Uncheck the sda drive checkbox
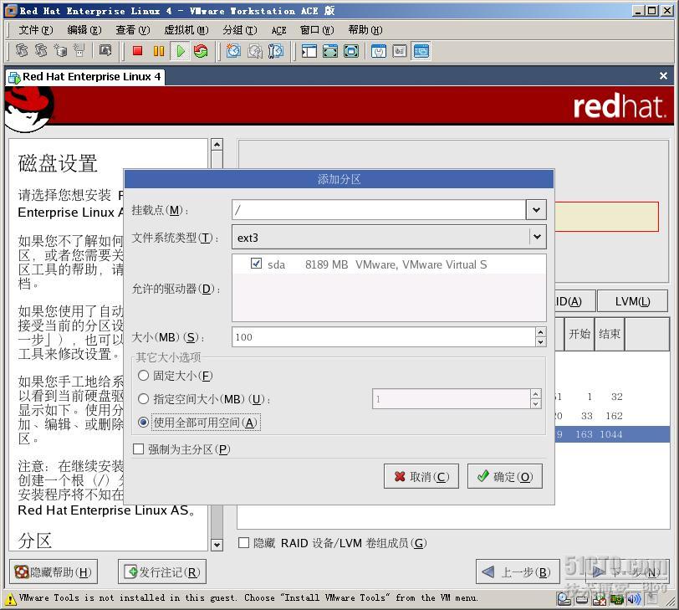The image size is (679, 610). [256, 264]
